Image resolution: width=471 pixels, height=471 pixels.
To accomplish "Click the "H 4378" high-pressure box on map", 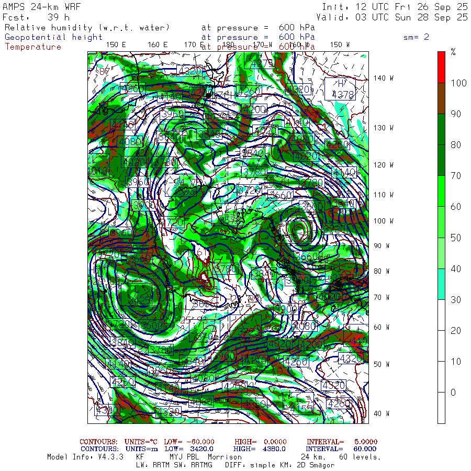I will click(340, 89).
